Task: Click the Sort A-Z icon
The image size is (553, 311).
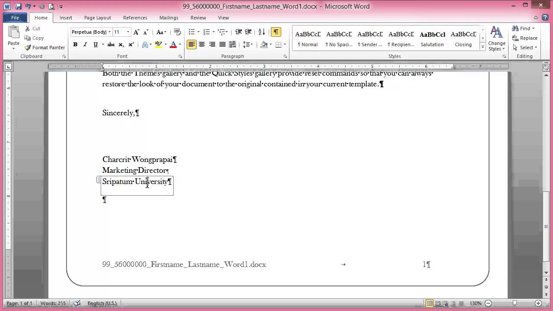Action: pyautogui.click(x=261, y=32)
